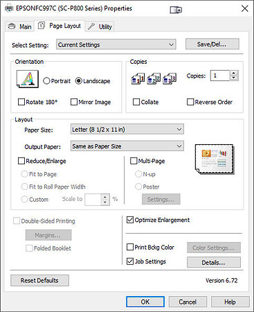
Task: Click the Version 6.72 text
Action: point(221,280)
